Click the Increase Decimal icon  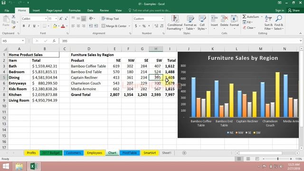156,26
